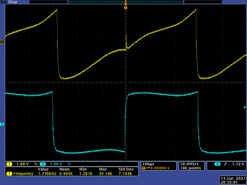This screenshot has height=185, width=247.
Task: Click the channel 1 yellow ground marker
Action: pos(2,42)
